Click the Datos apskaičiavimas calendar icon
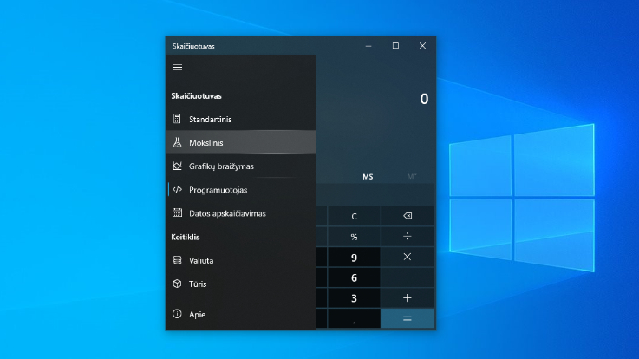Viewport: 639px width, 359px height. tap(177, 212)
